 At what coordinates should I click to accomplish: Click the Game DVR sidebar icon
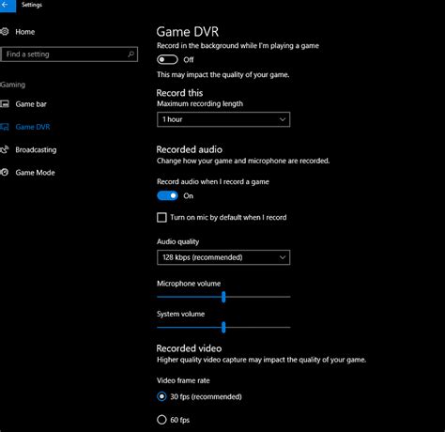(5, 127)
